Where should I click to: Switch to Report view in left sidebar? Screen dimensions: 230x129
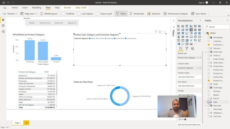pos(3,20)
